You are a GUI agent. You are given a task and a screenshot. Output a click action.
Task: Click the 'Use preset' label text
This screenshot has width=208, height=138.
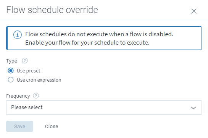coord(29,71)
